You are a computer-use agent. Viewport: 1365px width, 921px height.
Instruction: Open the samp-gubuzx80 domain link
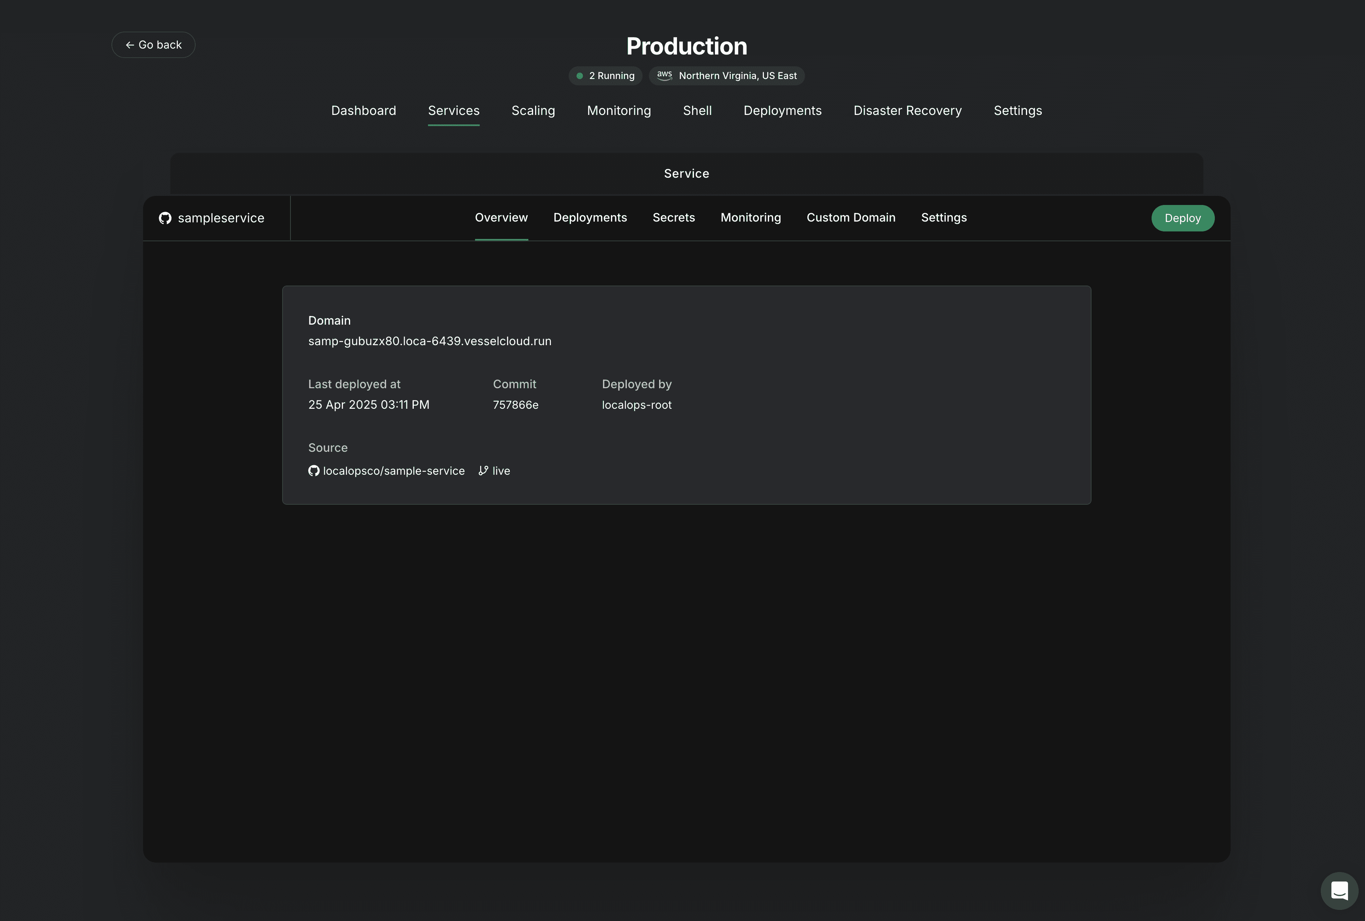click(x=429, y=341)
